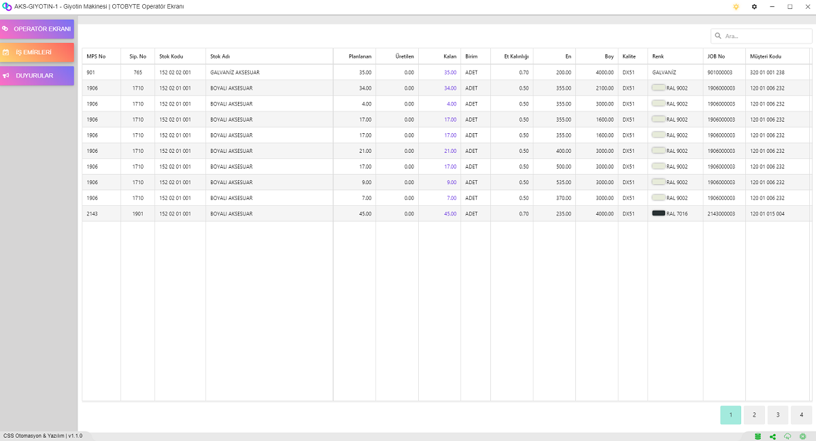The width and height of the screenshot is (816, 441).
Task: Select the GALVANİZ AKSESUAR row
Action: pyautogui.click(x=235, y=72)
